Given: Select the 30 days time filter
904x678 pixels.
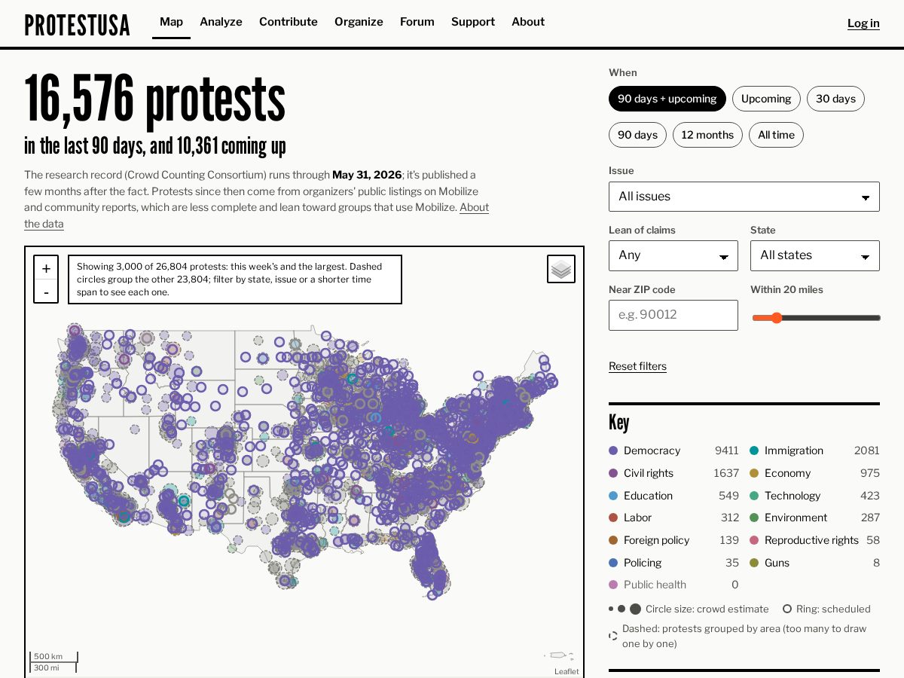Looking at the screenshot, I should [x=835, y=99].
